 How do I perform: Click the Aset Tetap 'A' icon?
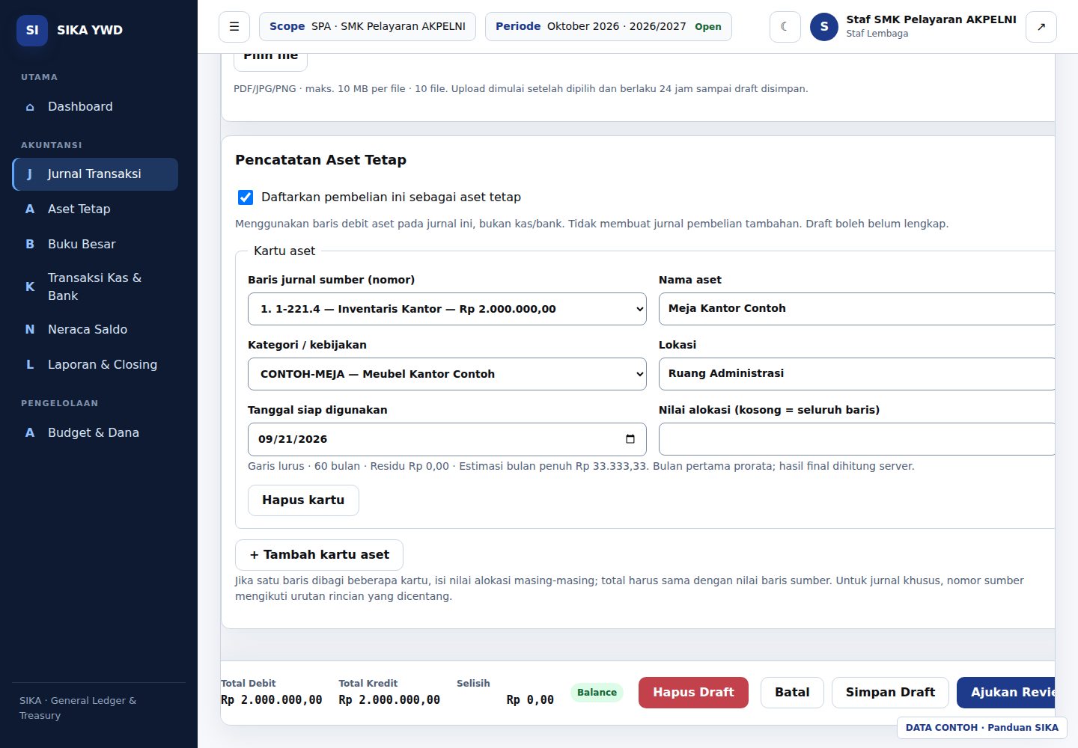tap(30, 209)
